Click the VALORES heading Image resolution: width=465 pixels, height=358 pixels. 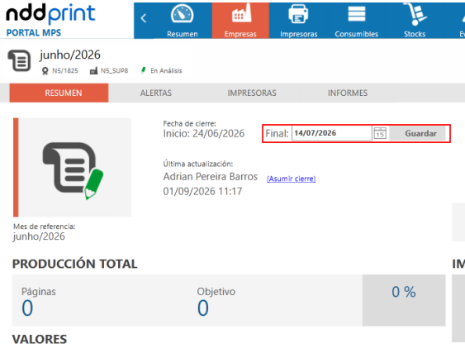pos(40,339)
